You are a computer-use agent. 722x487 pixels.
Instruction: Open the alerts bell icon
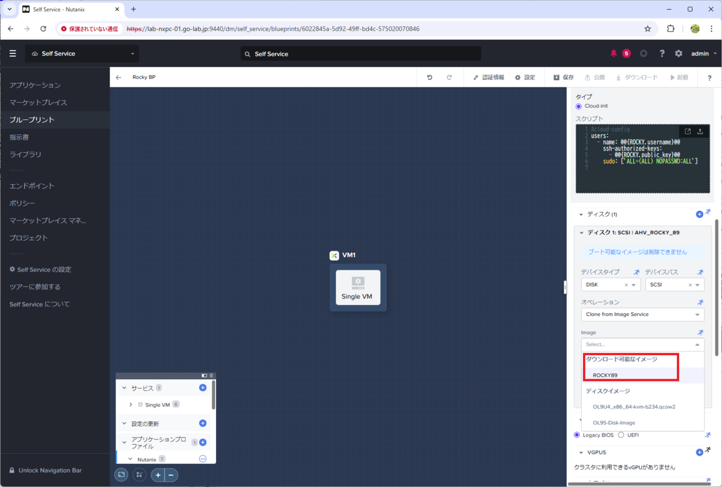point(614,54)
